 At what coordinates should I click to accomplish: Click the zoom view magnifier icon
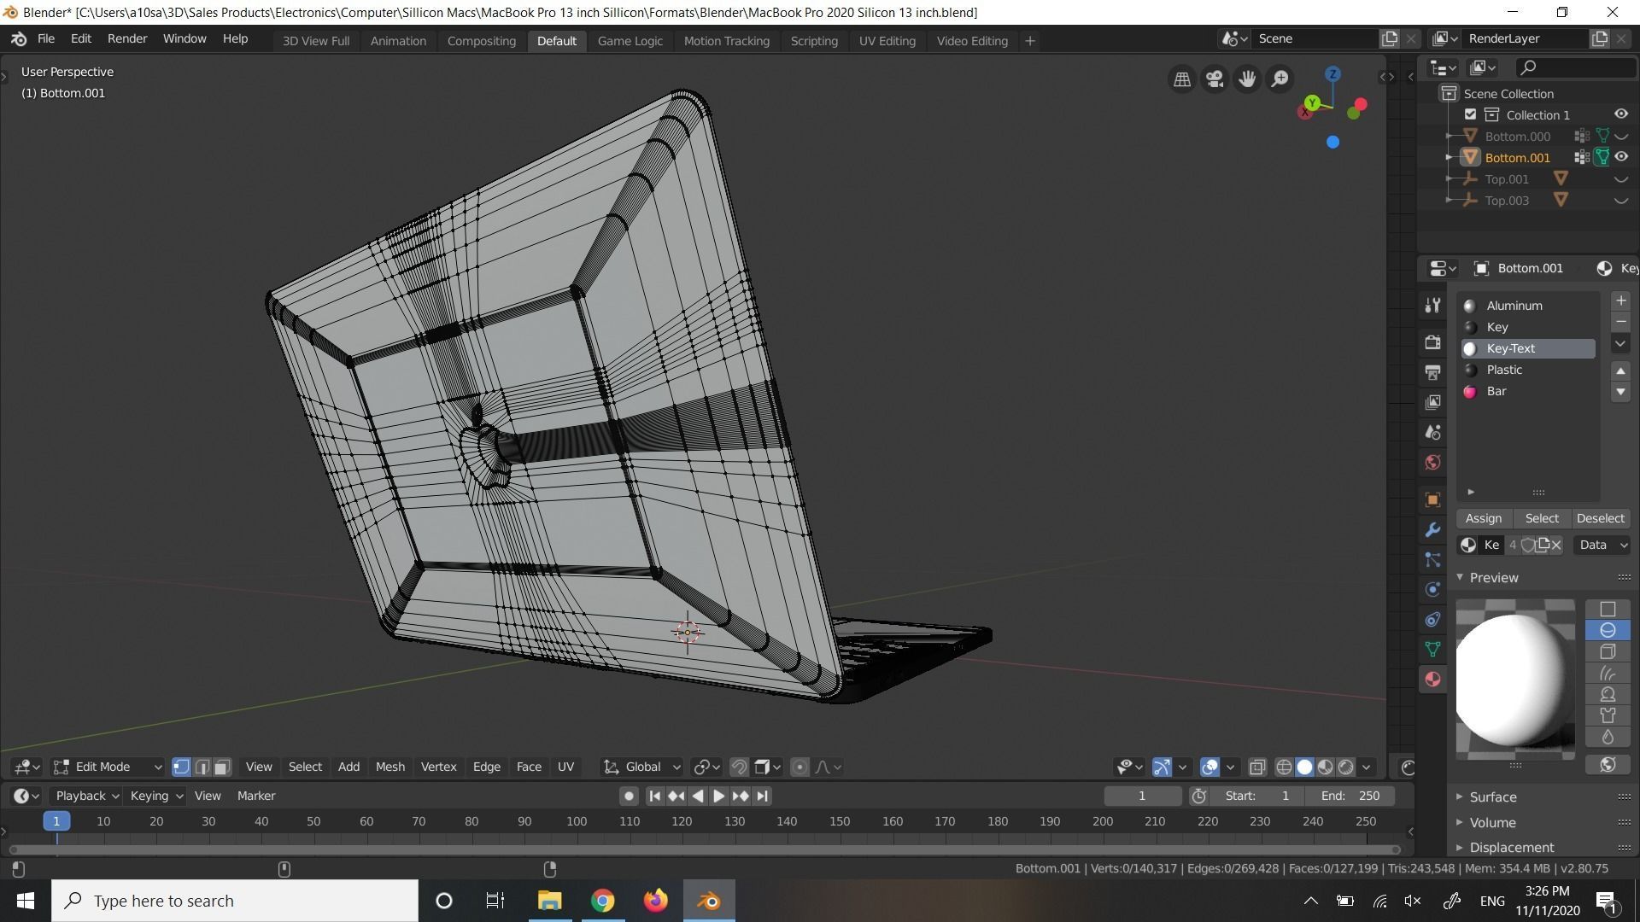[1280, 79]
